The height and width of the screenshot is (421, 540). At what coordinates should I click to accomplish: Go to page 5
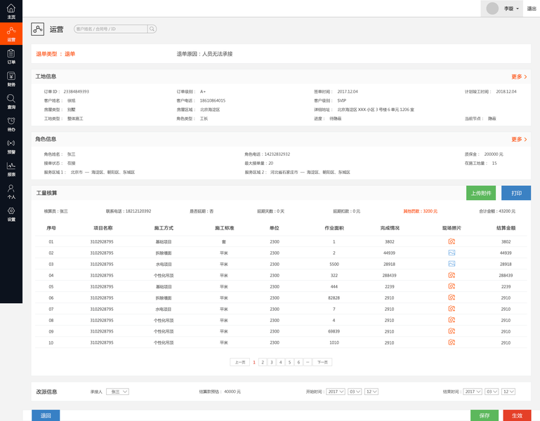pyautogui.click(x=289, y=362)
